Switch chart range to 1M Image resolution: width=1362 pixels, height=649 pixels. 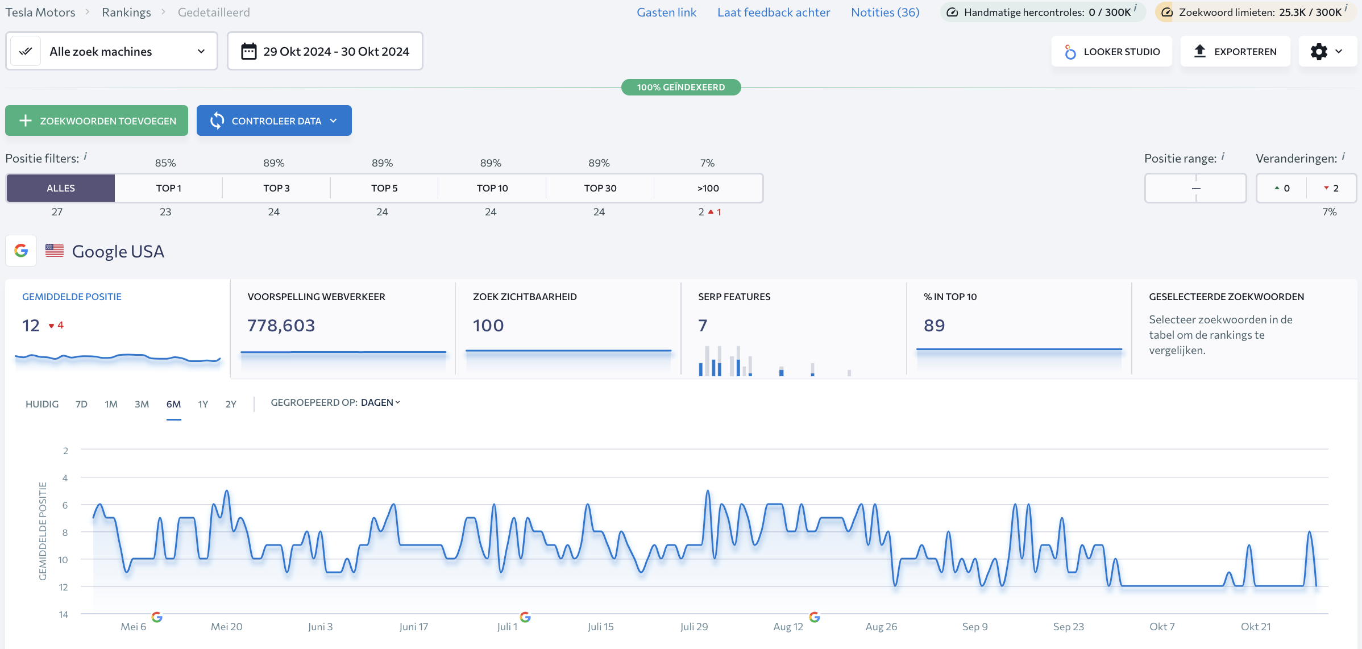111,404
